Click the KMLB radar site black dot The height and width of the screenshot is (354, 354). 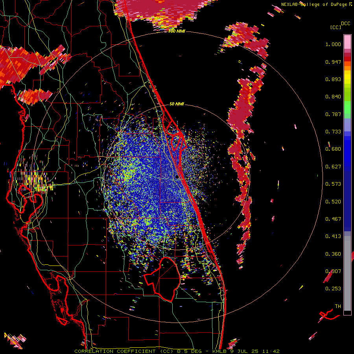click(177, 177)
